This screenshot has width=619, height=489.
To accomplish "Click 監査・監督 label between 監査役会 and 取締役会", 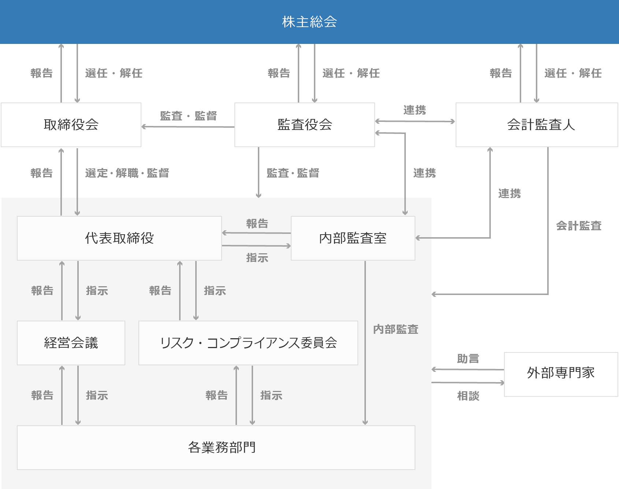I will 189,116.
